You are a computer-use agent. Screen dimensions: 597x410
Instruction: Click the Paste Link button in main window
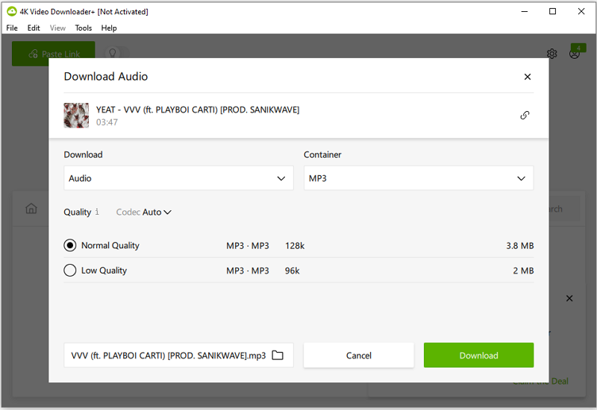click(53, 54)
